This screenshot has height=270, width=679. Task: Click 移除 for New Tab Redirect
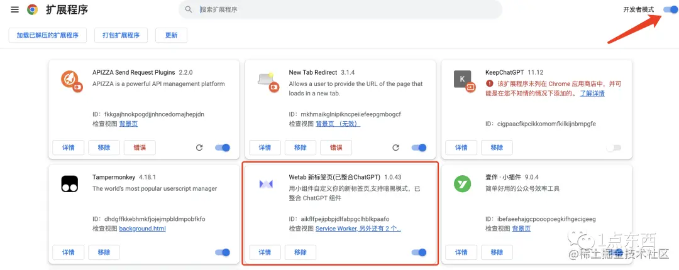tap(301, 148)
